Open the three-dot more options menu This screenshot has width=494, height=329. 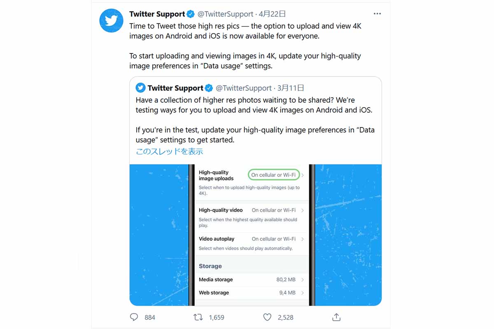tap(377, 14)
